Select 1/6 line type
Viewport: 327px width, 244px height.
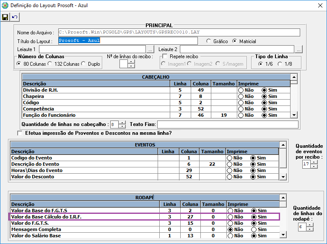coord(260,64)
